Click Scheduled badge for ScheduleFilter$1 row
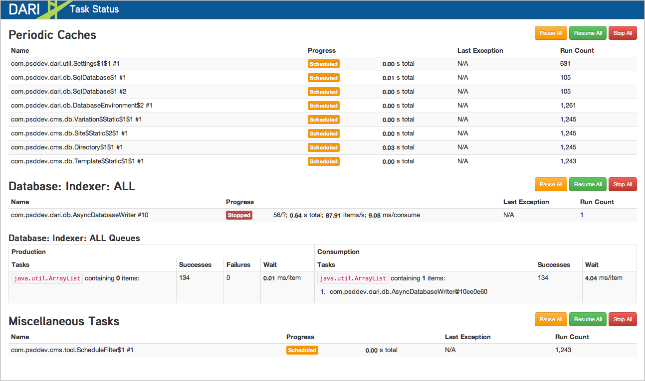Screen dimensions: 645x381 pyautogui.click(x=302, y=350)
